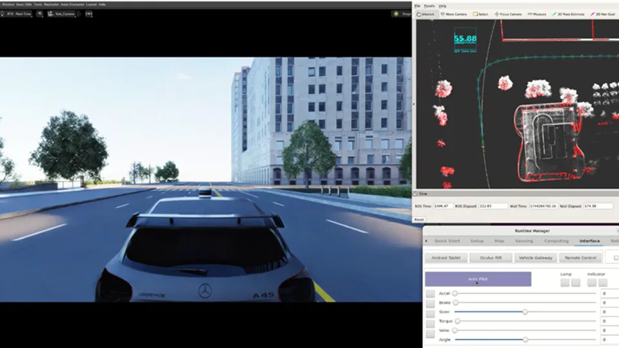Switch to the Quick Start tab
Image resolution: width=619 pixels, height=348 pixels.
pyautogui.click(x=447, y=241)
